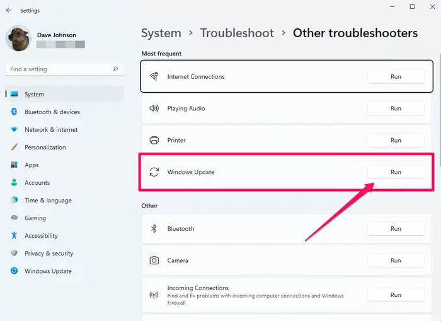The height and width of the screenshot is (321, 441).
Task: Click the search magnifier icon
Action: [115, 69]
